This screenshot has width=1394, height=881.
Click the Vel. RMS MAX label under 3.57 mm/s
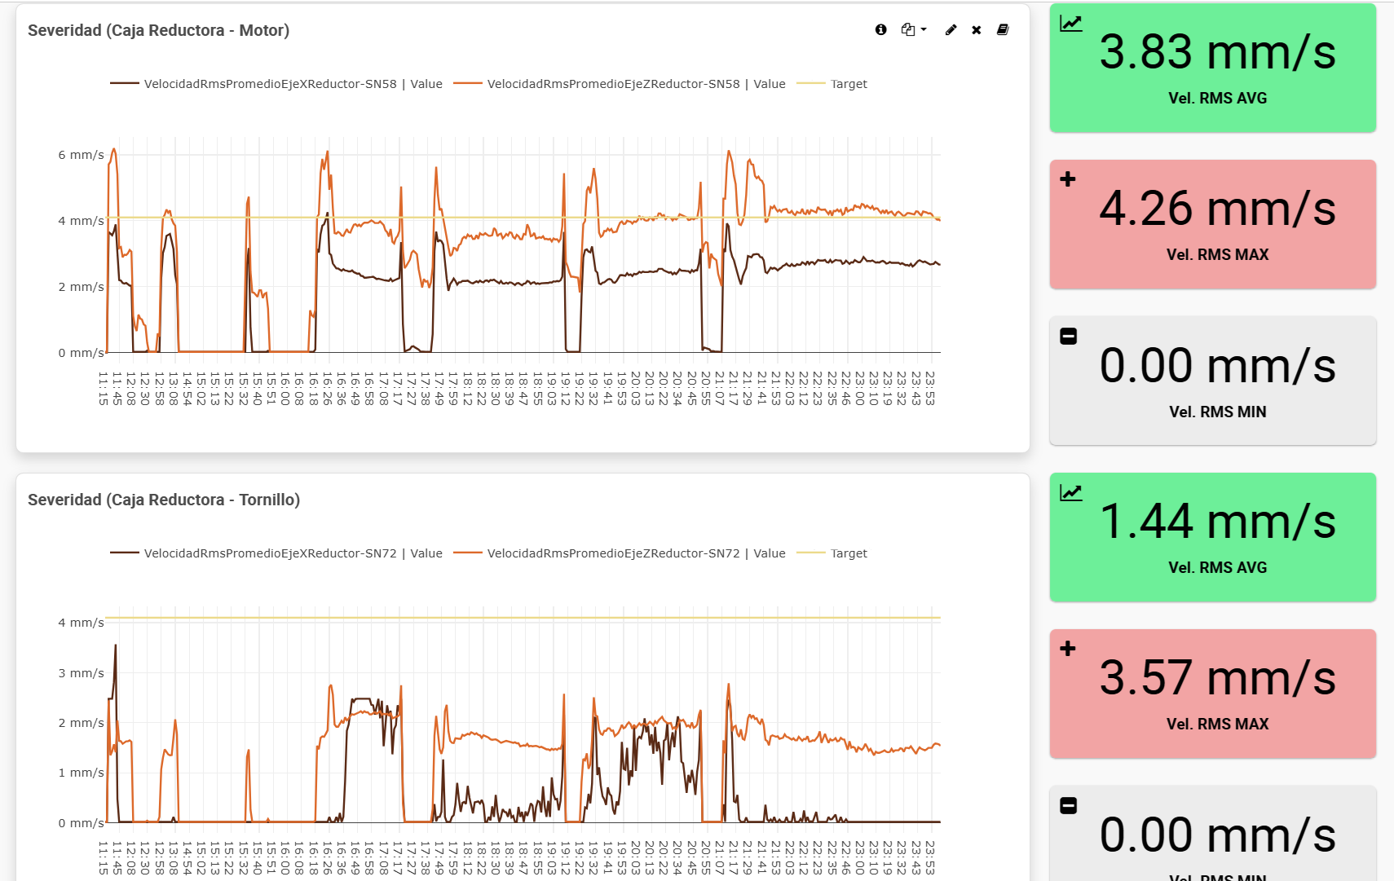pyautogui.click(x=1218, y=725)
